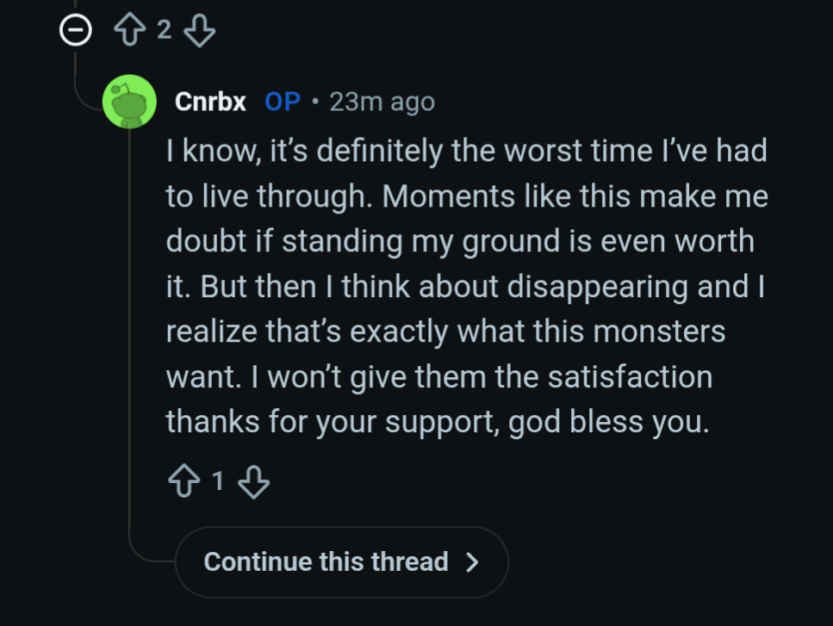Open Cnrbx's green Snoo avatar
This screenshot has width=833, height=626.
(129, 102)
